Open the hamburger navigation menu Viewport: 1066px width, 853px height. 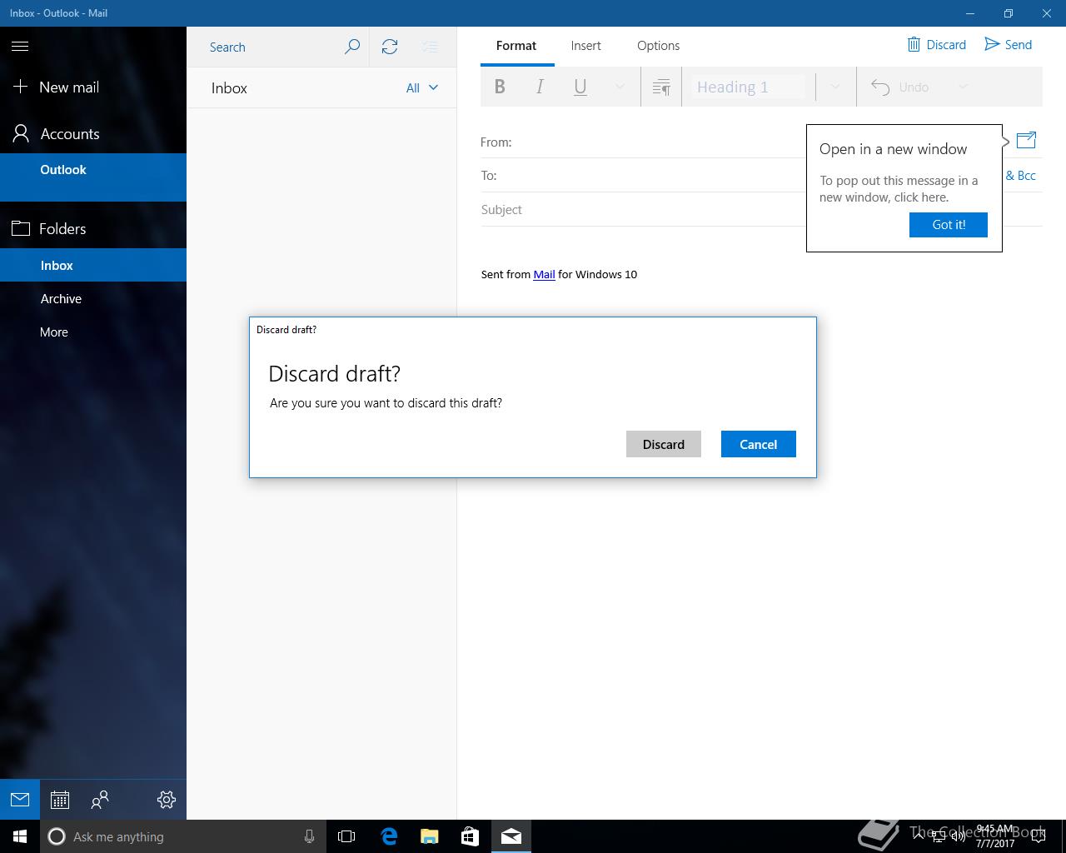(20, 47)
